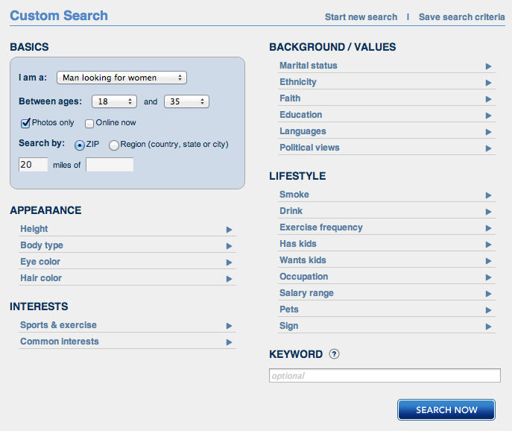
Task: Click the arrow icon beside Political views
Action: (x=488, y=148)
